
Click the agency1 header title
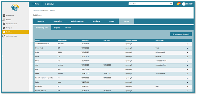tap(50, 4)
